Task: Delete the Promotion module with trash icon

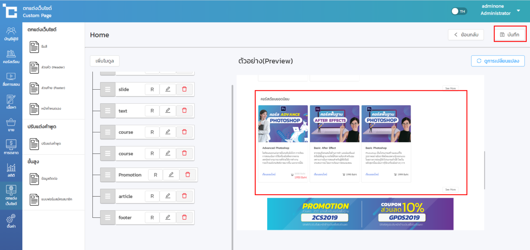Action: tap(187, 175)
